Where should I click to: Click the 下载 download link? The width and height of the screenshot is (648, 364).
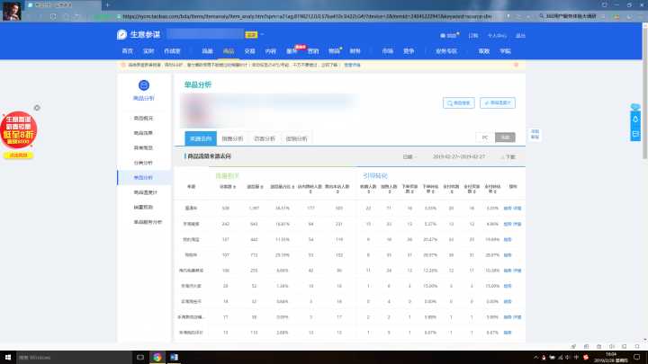tap(509, 156)
